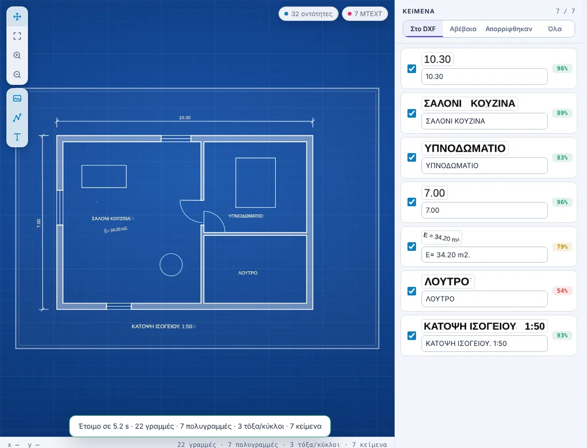This screenshot has width=587, height=448.
Task: Select the ΛΟΥΤΡΟ label on the drawing
Action: [x=248, y=273]
